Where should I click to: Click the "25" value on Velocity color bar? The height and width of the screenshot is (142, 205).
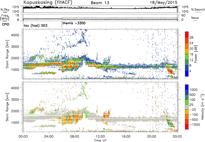(191, 105)
